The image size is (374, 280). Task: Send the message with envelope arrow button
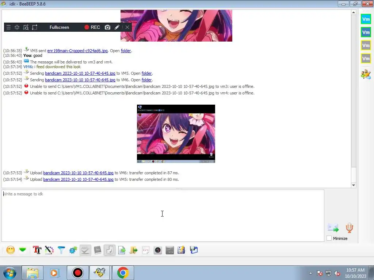click(333, 228)
